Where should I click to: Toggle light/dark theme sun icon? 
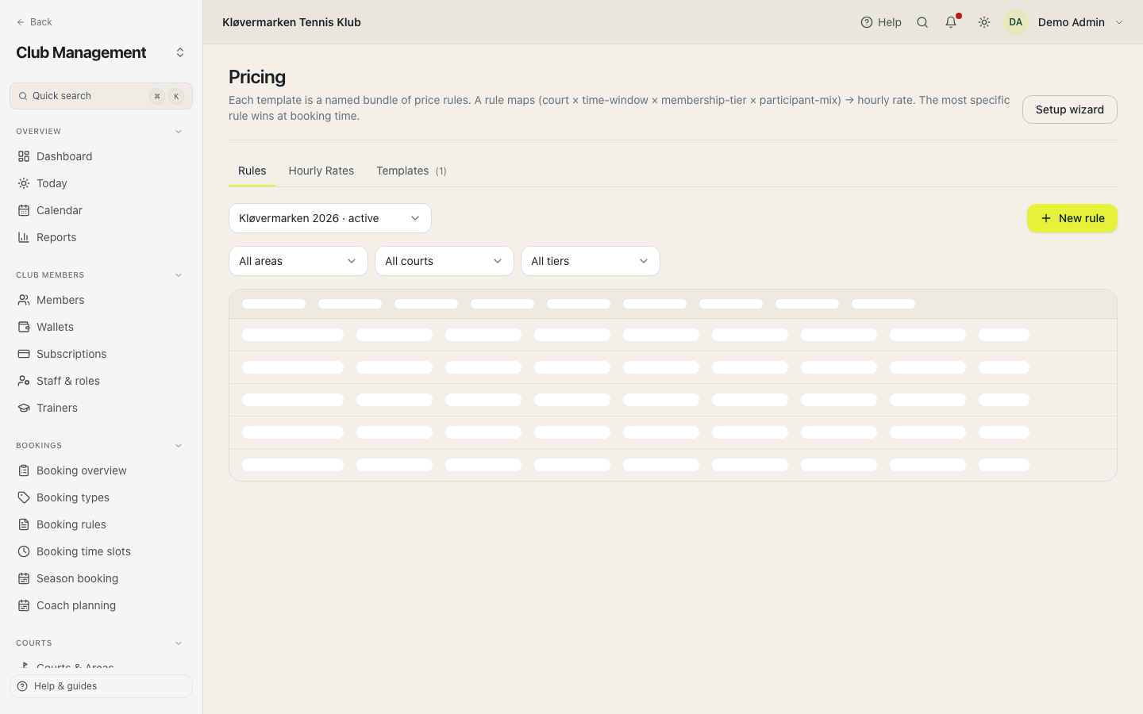coord(984,22)
